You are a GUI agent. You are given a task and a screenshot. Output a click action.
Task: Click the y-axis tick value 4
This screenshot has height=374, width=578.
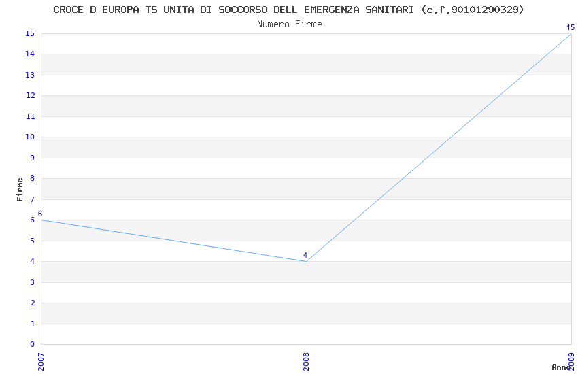point(33,261)
